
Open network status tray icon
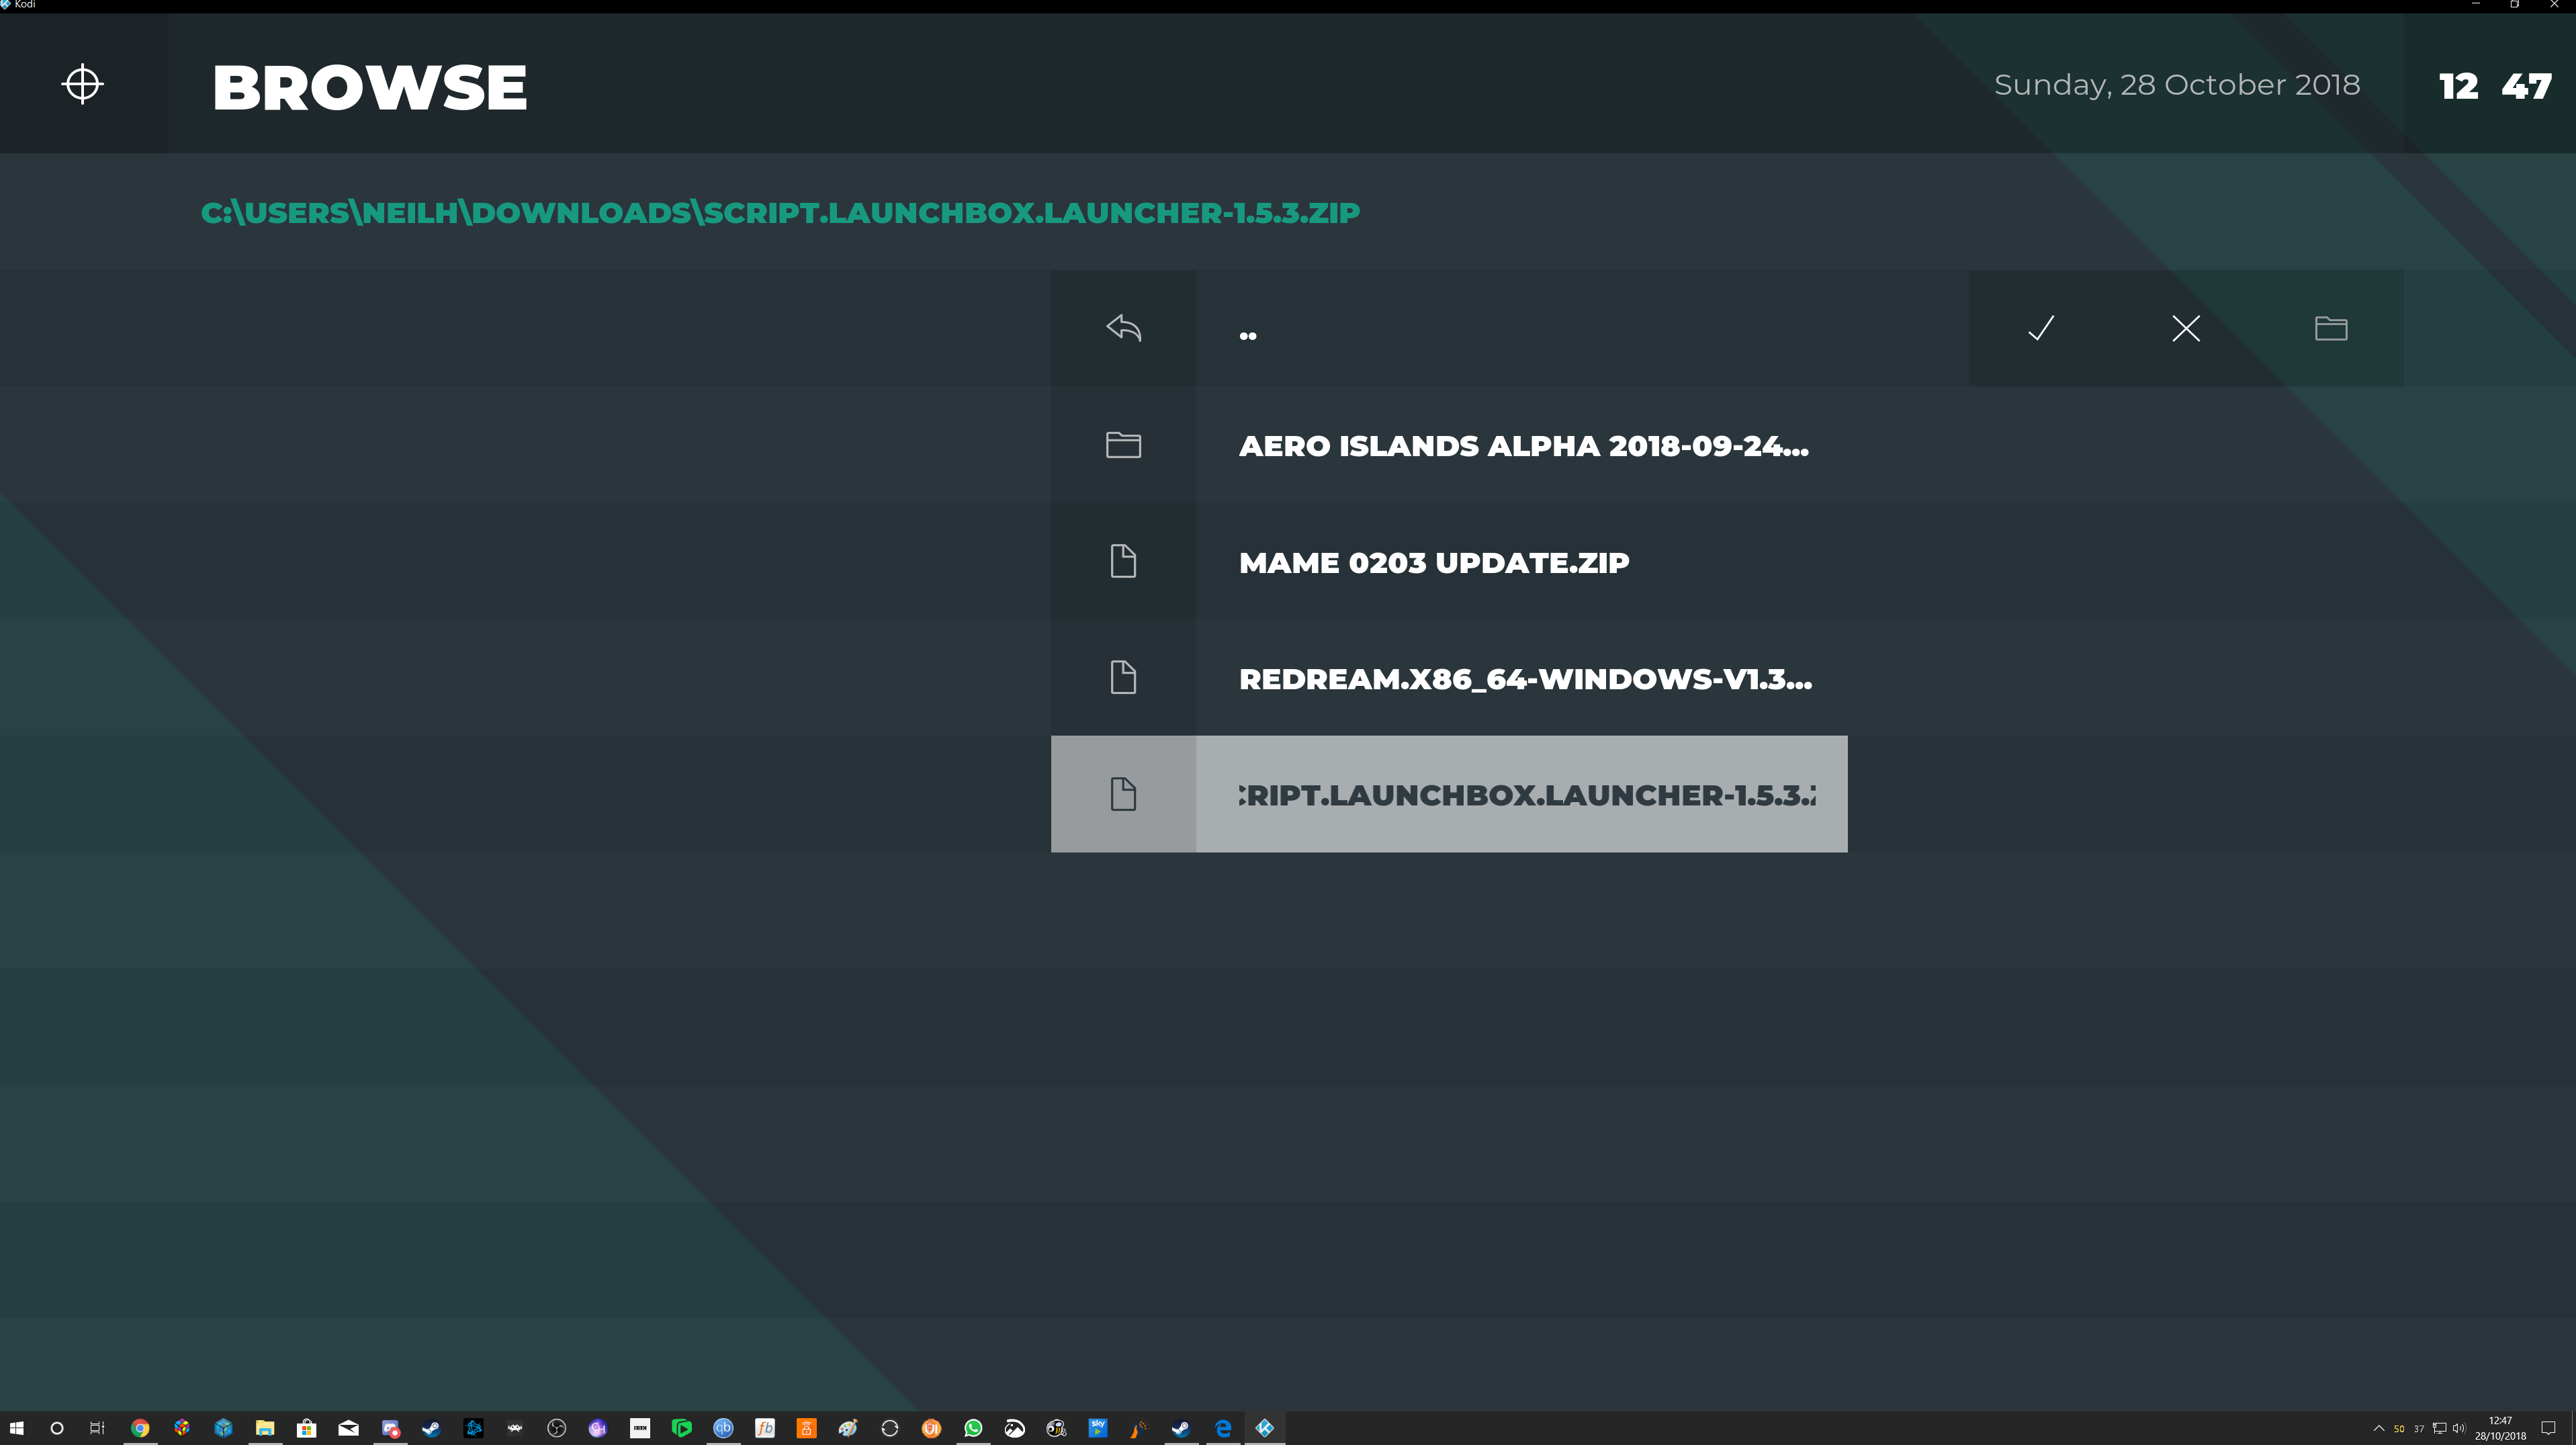[x=2439, y=1428]
